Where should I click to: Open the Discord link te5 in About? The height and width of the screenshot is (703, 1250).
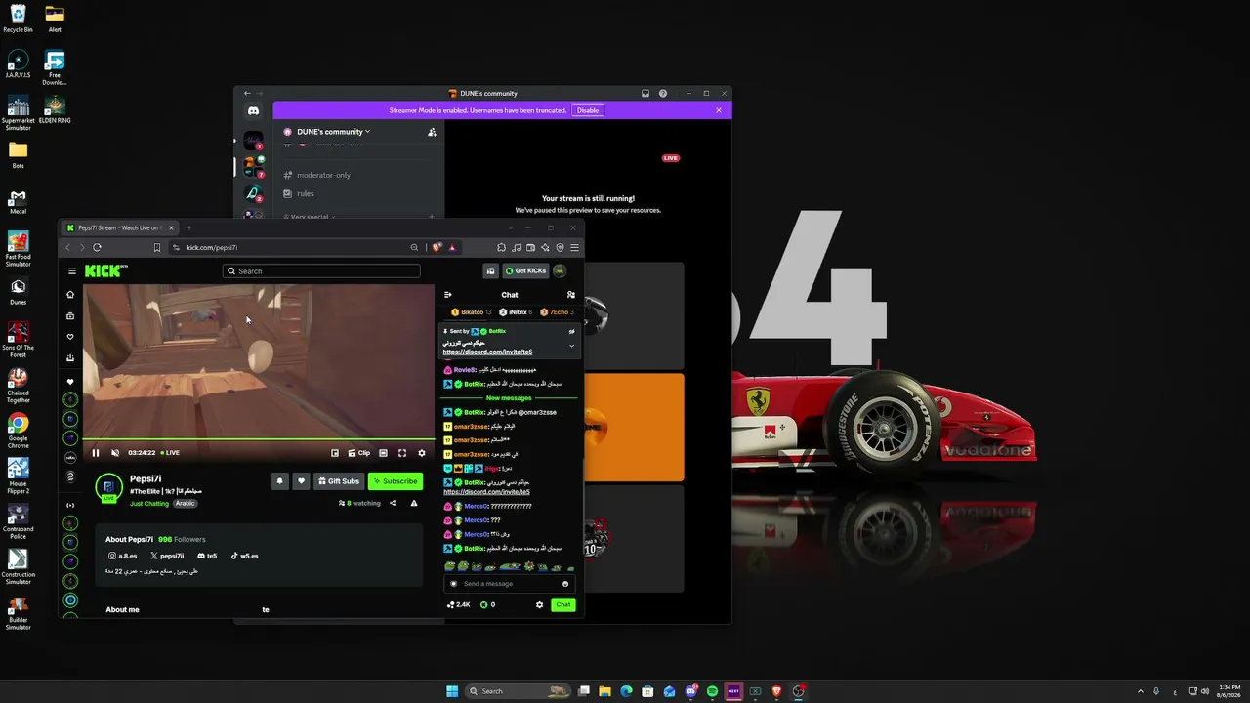coord(207,556)
